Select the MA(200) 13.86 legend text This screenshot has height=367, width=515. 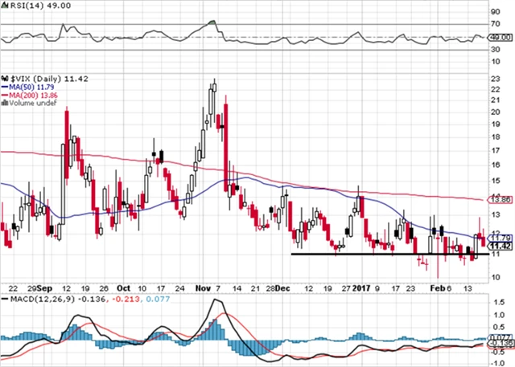[x=33, y=93]
